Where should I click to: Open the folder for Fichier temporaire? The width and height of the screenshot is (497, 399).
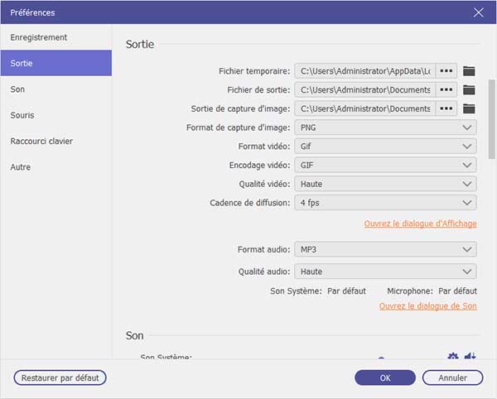point(470,71)
